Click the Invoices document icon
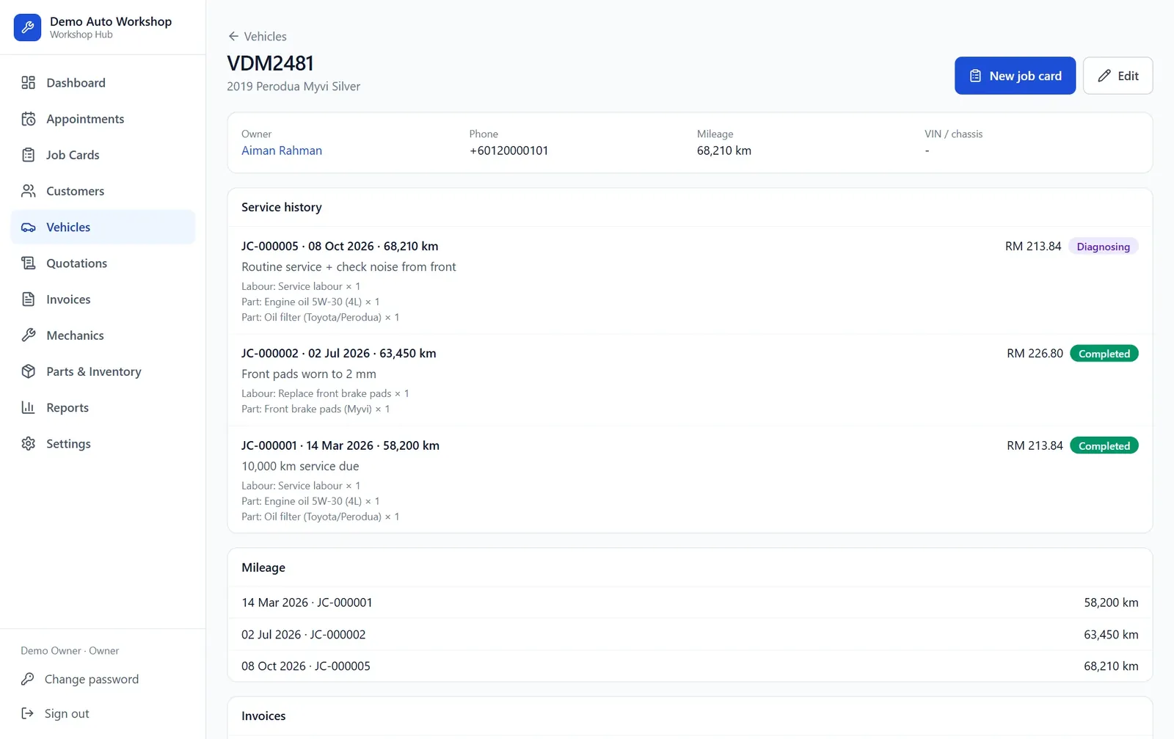The width and height of the screenshot is (1174, 739). 28,299
